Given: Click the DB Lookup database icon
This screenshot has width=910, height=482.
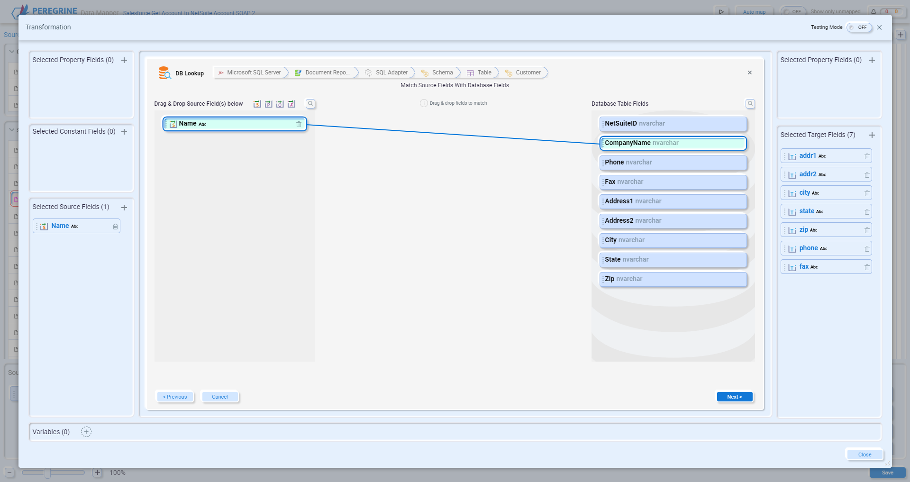Looking at the screenshot, I should coord(164,73).
